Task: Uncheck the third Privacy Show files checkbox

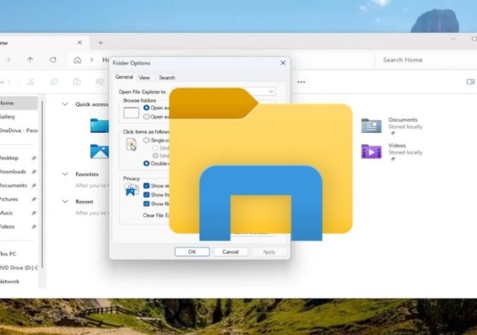Action: pyautogui.click(x=146, y=204)
